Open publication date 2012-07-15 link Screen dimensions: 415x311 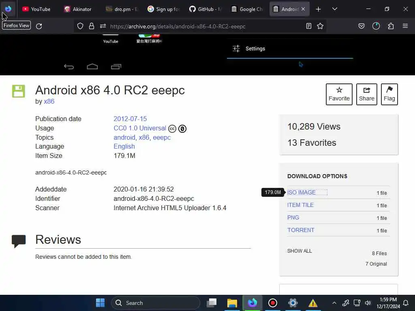(x=130, y=119)
